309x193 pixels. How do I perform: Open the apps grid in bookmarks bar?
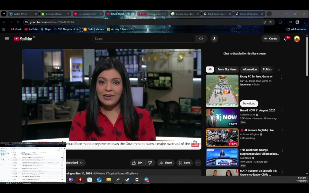point(4,29)
